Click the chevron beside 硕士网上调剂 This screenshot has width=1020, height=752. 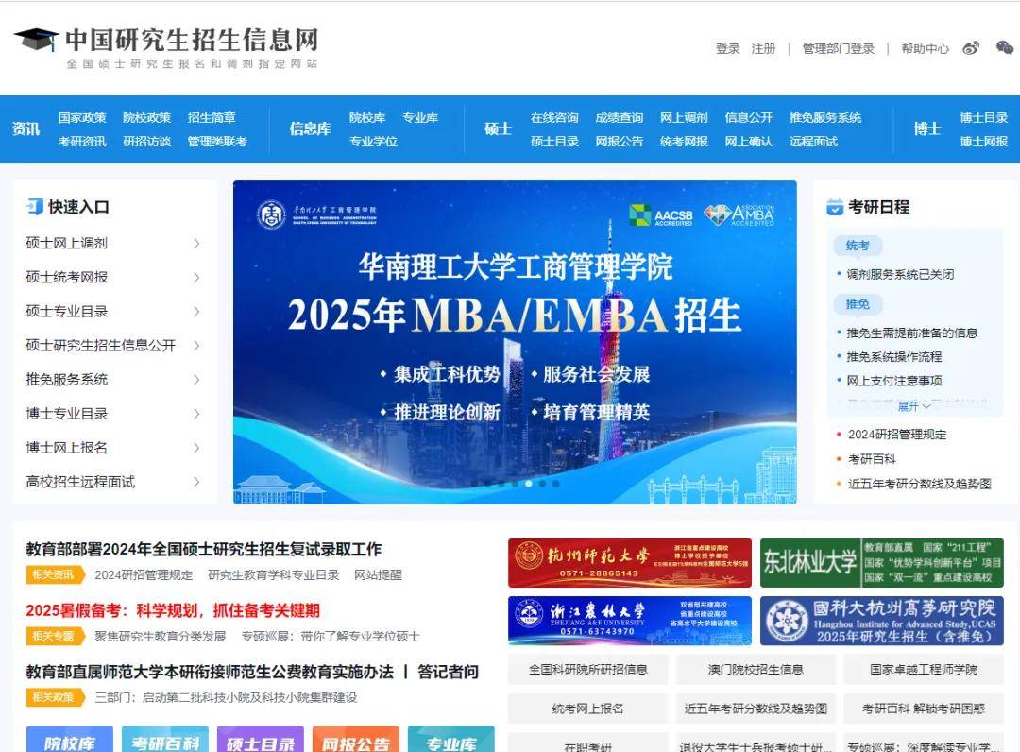[196, 244]
